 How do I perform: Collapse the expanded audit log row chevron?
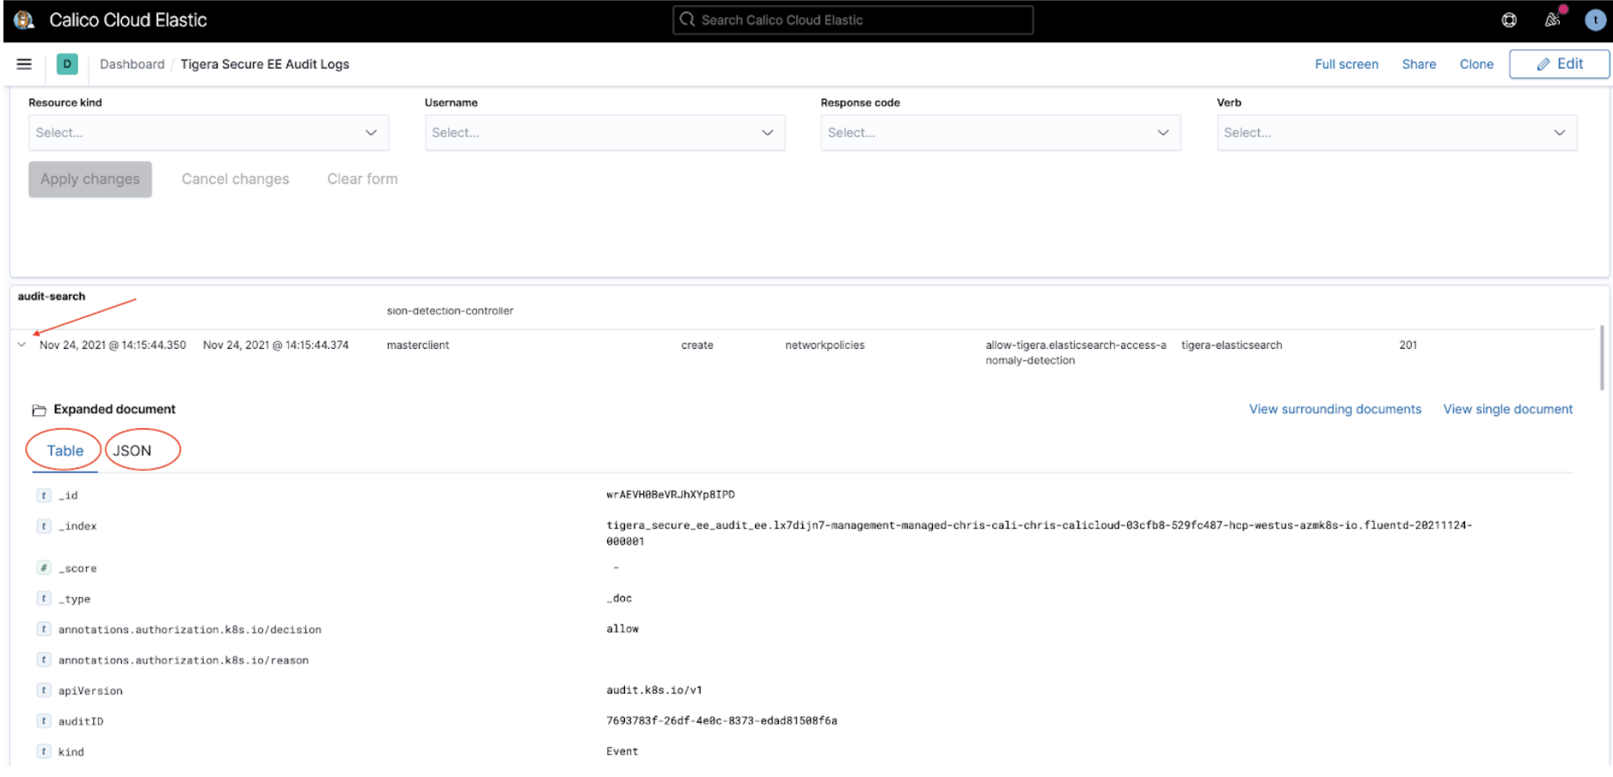tap(21, 345)
